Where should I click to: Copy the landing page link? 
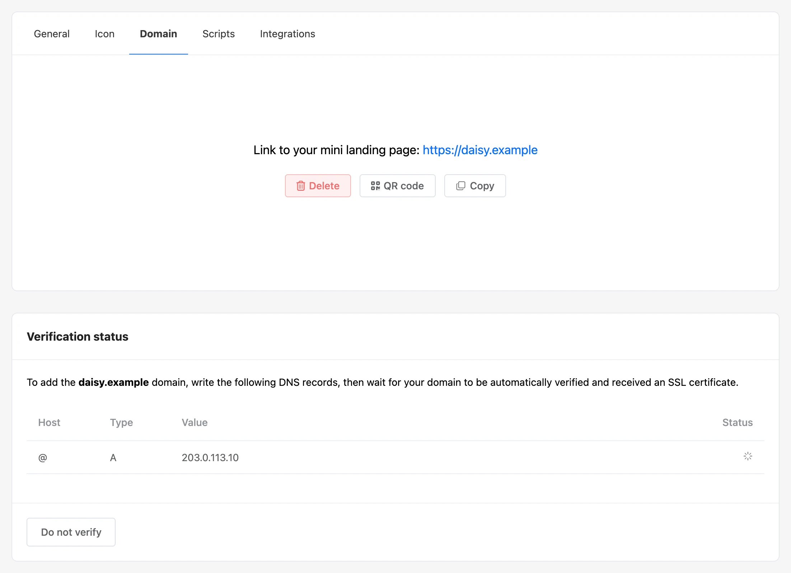point(475,186)
